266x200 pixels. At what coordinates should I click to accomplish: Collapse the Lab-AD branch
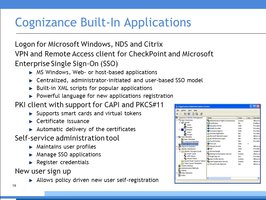pos(180,122)
